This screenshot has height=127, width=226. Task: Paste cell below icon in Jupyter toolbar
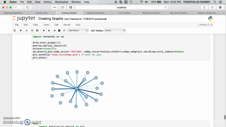37,31
